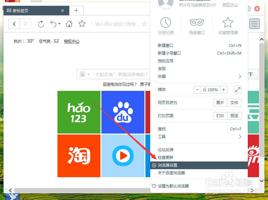Open the Favorites manager star icon

point(228,22)
